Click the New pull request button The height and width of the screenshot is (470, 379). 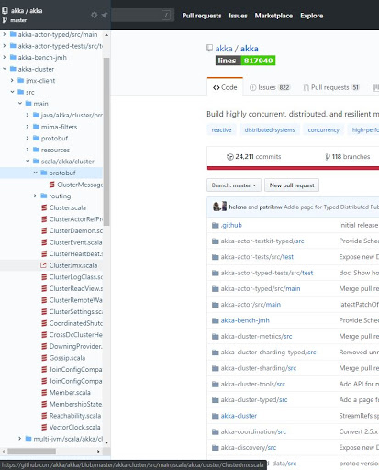coord(292,185)
